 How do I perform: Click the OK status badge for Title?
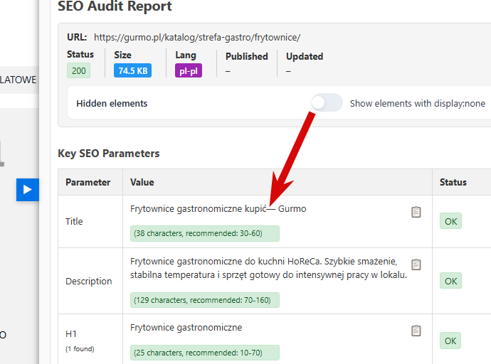[x=450, y=221]
